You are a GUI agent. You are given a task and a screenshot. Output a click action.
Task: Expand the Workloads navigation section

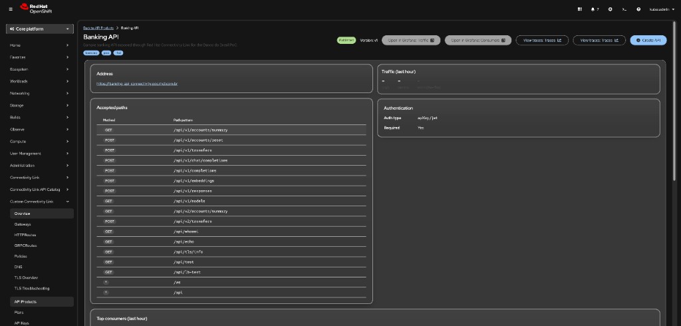39,81
